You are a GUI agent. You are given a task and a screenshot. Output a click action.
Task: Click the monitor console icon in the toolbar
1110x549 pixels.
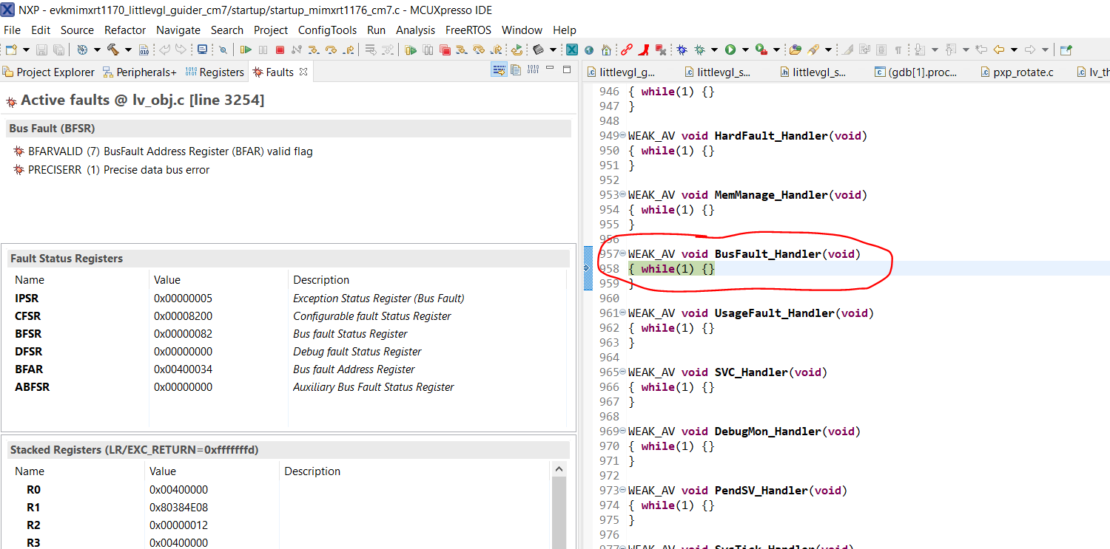pos(202,50)
